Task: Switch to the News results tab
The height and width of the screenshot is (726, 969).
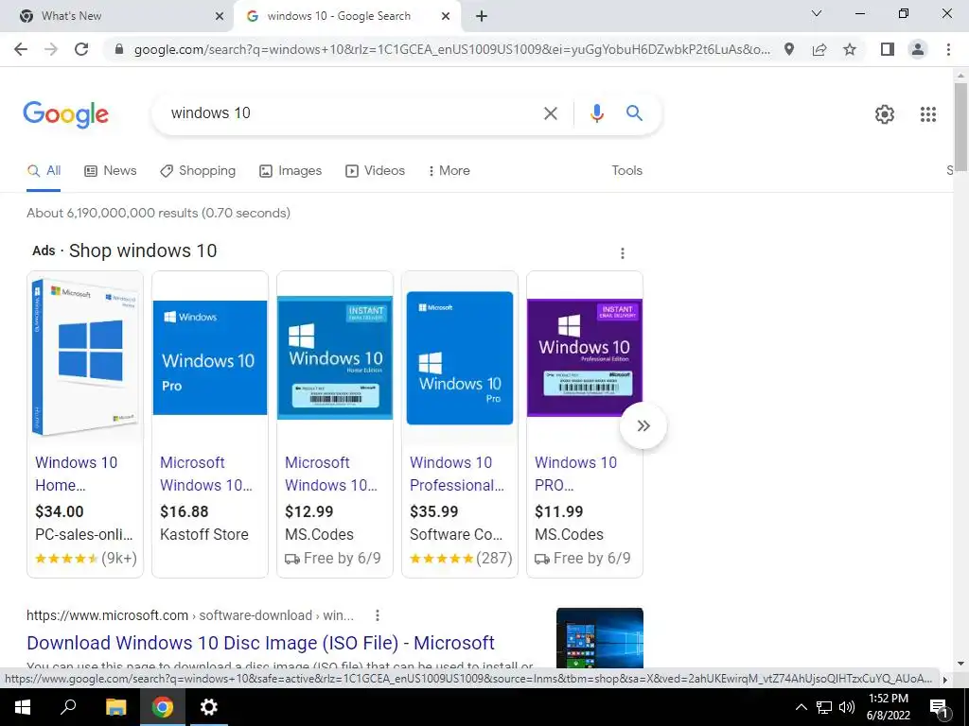Action: click(x=110, y=171)
